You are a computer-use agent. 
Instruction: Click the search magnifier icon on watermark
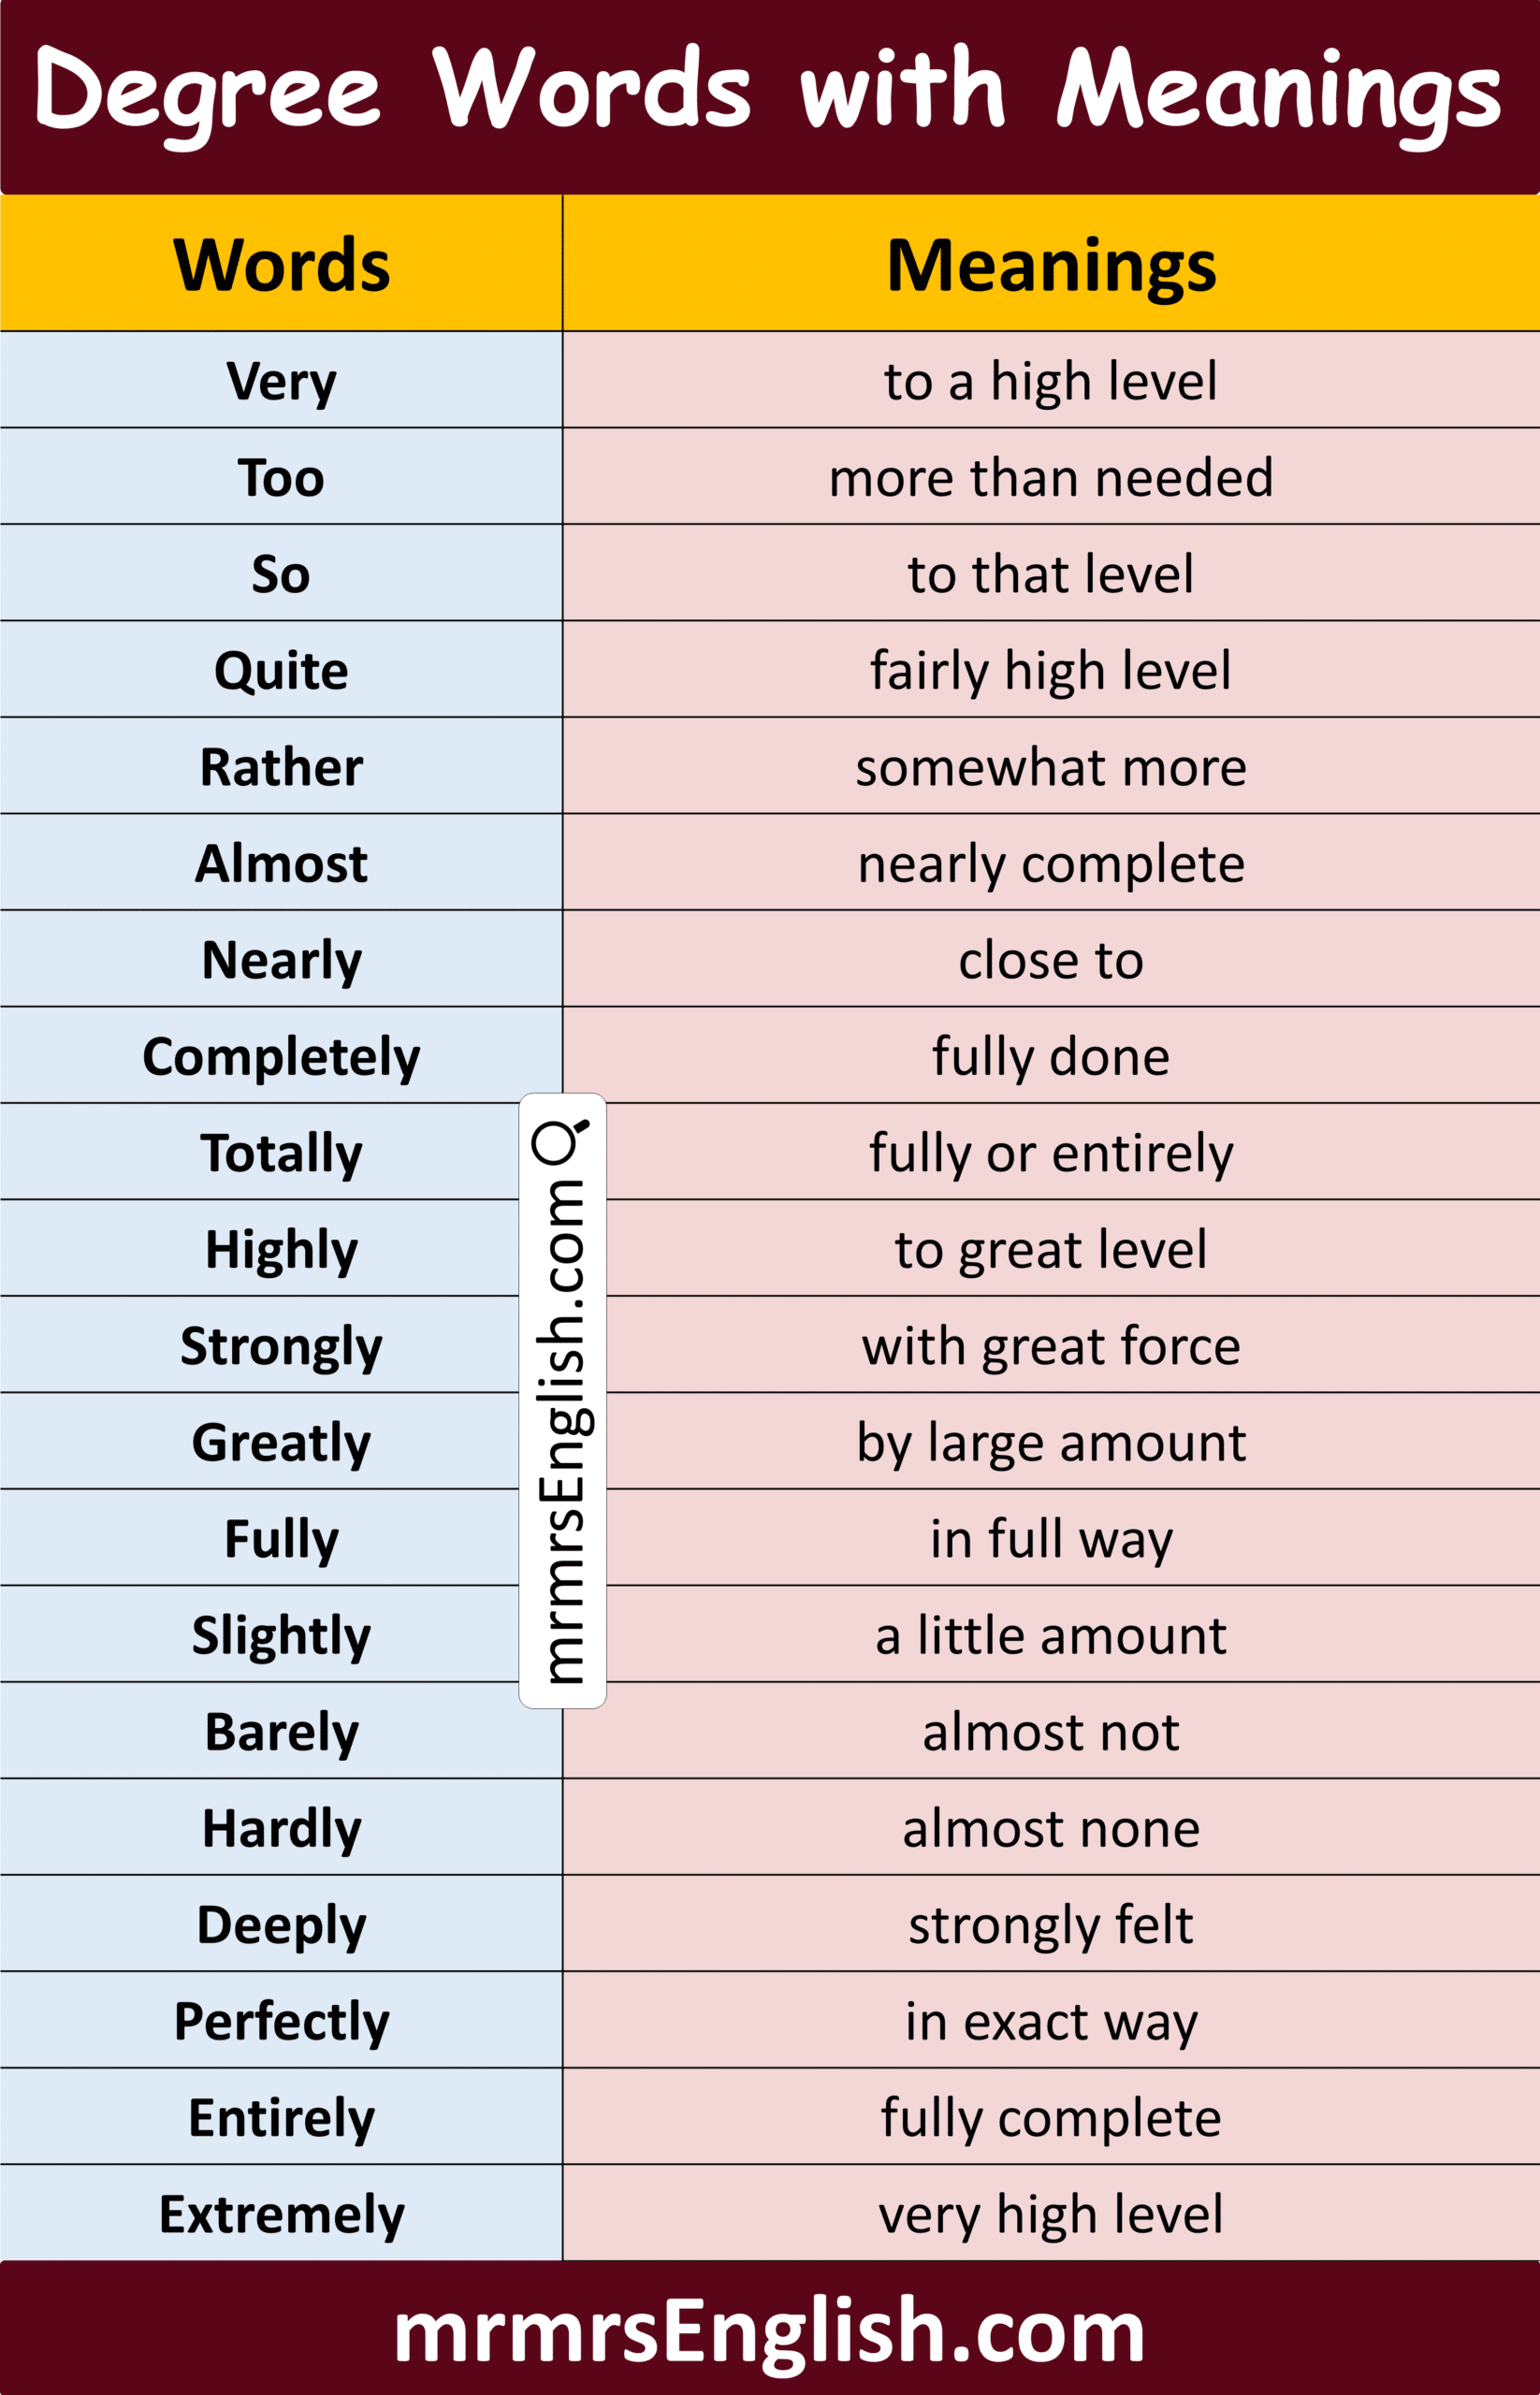point(560,1142)
